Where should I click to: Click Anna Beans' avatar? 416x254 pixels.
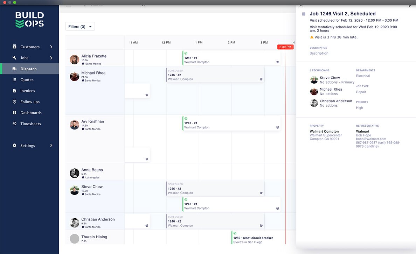[x=75, y=173]
